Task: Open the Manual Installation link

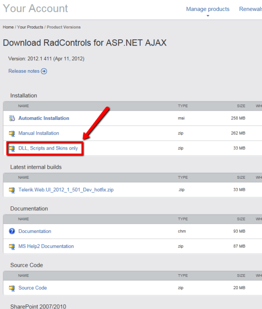Action: coord(39,133)
